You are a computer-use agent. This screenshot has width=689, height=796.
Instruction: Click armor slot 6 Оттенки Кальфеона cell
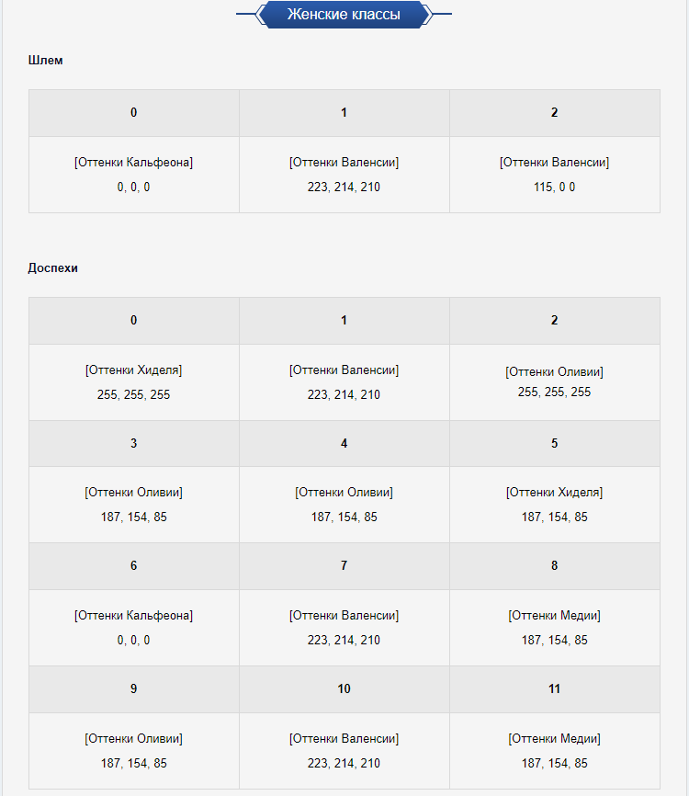[x=134, y=628]
